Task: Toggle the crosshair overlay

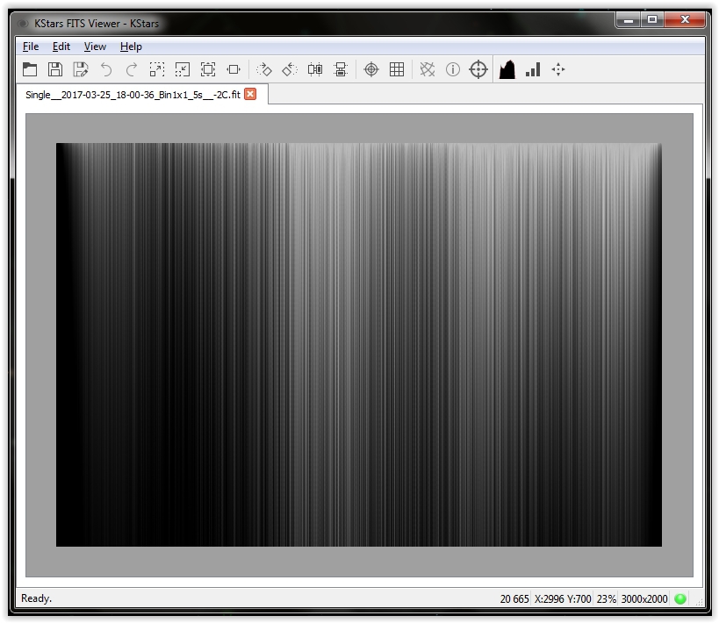Action: click(x=371, y=69)
